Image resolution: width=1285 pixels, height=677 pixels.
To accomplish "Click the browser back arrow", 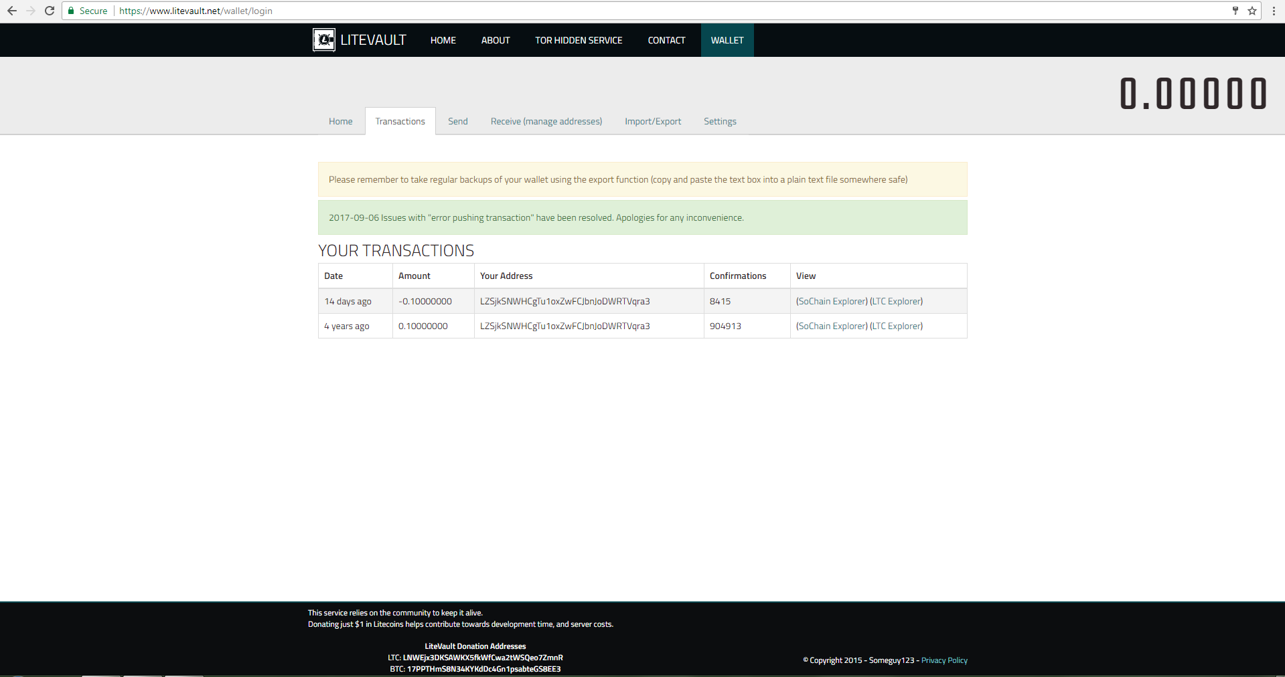I will click(12, 11).
